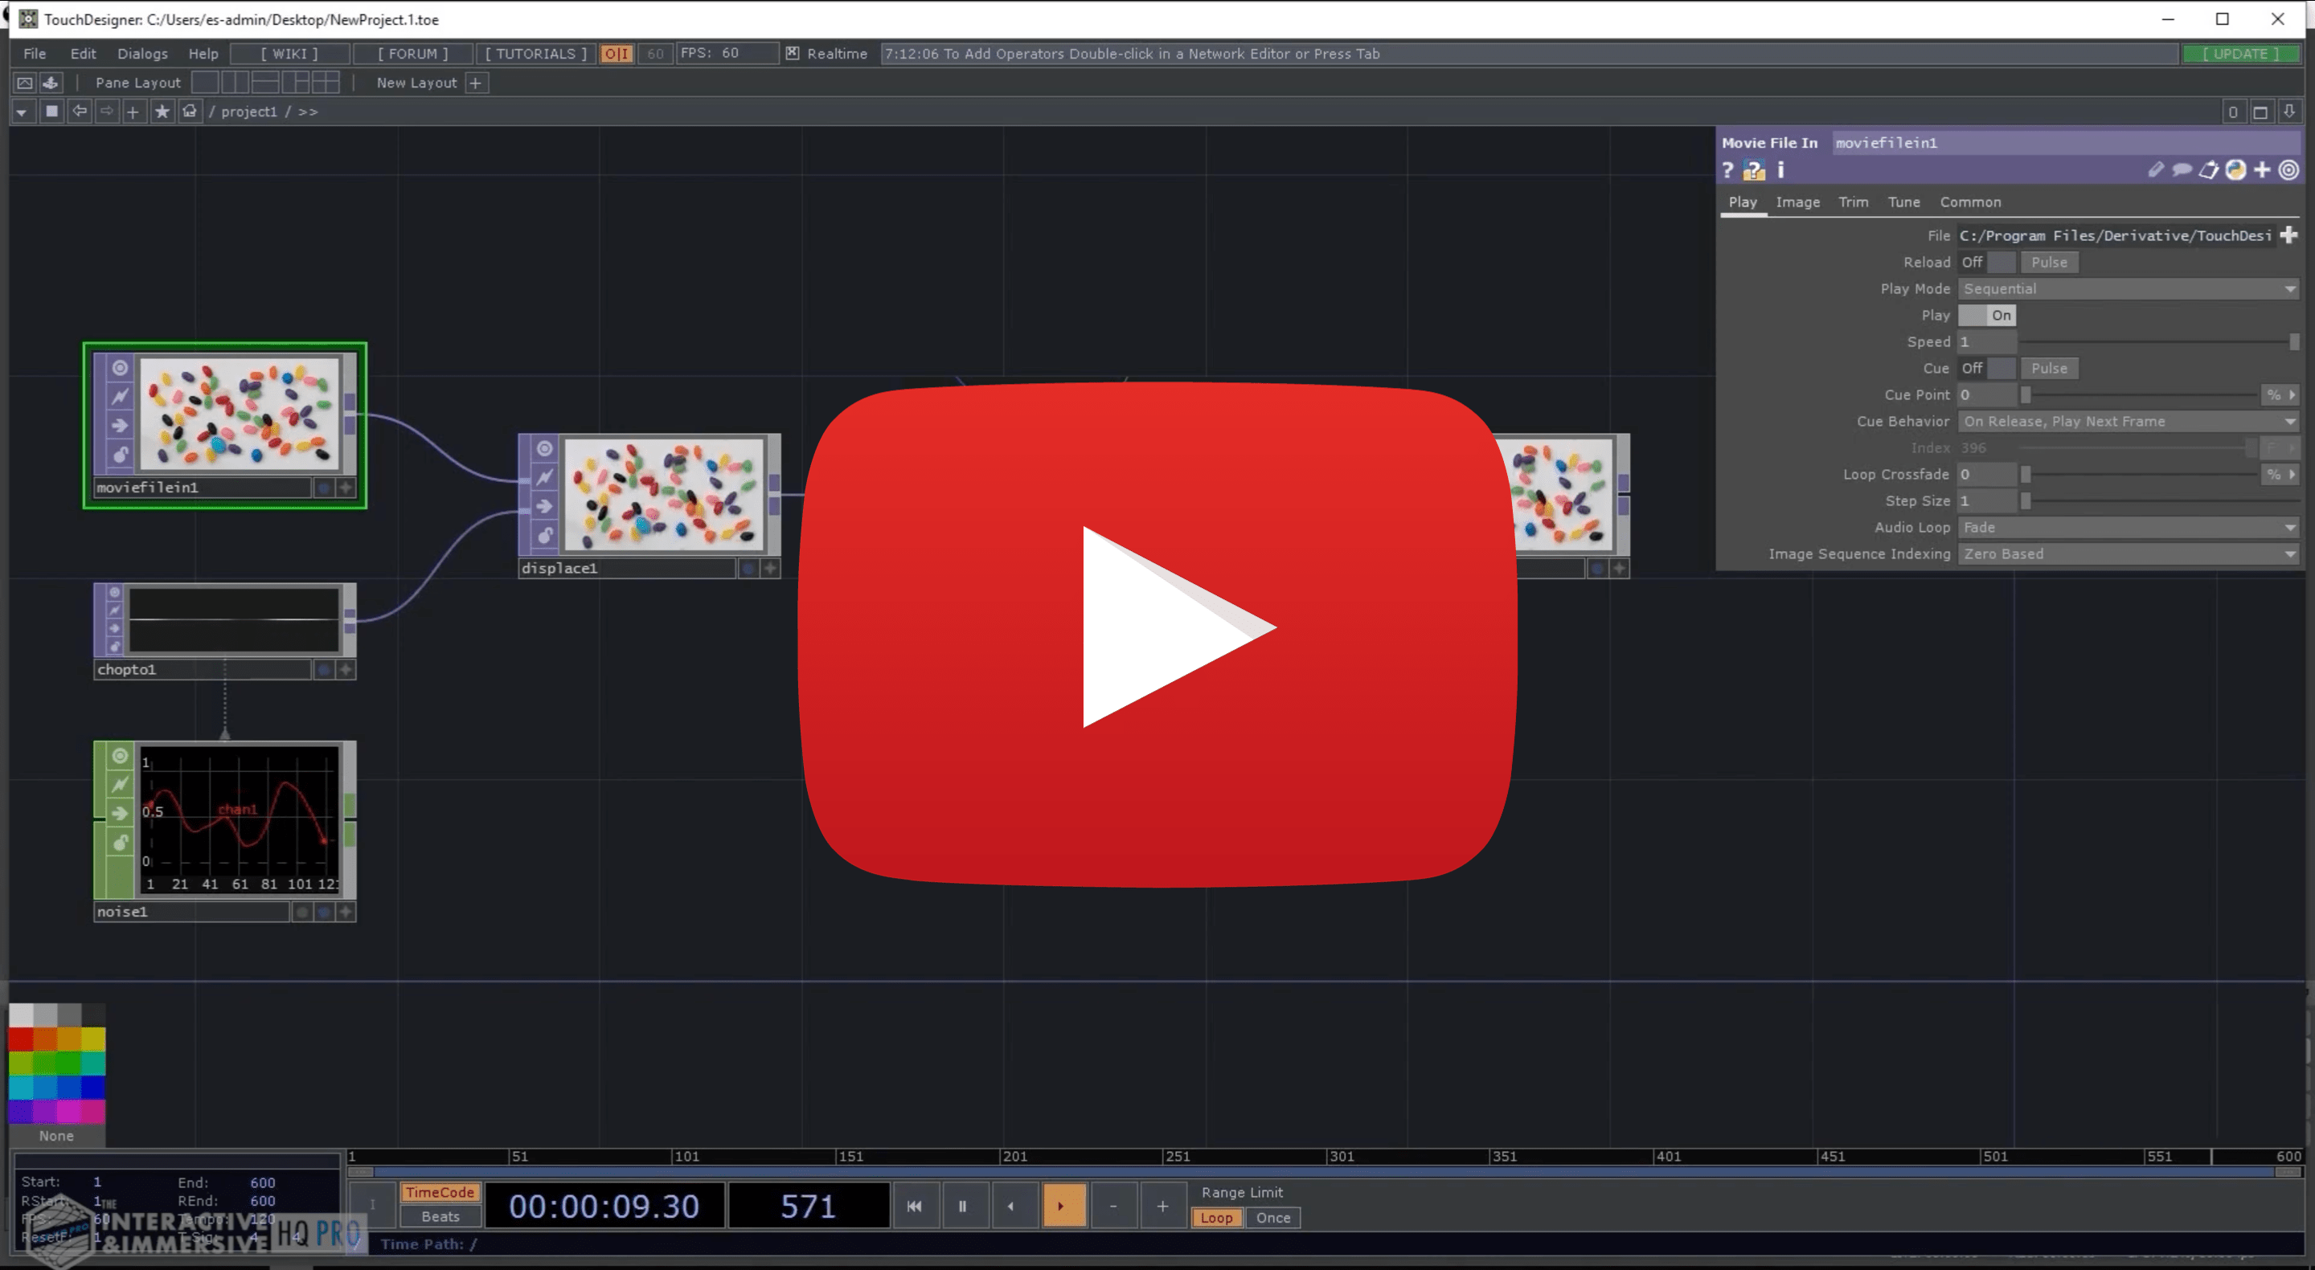Screen dimensions: 2315x1270
Task: Switch to the Trim parameter tab
Action: 1852,202
